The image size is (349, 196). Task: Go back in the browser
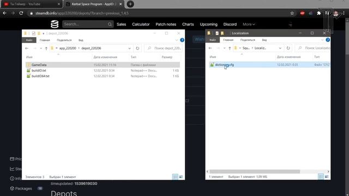point(5,13)
